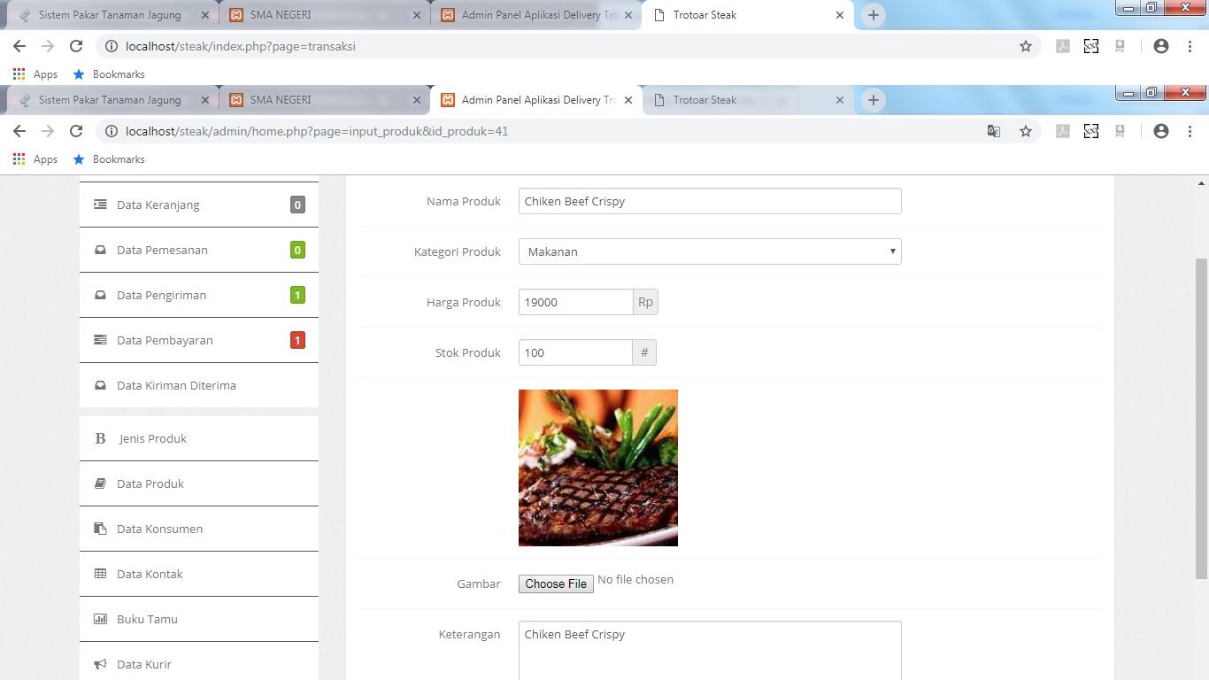
Task: Click the Data Produk book icon
Action: click(100, 483)
